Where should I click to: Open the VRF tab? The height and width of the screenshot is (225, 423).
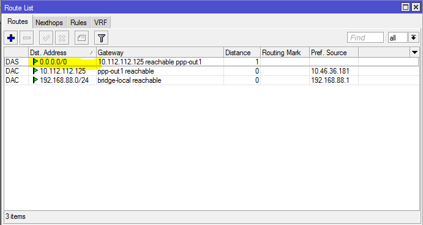point(100,23)
